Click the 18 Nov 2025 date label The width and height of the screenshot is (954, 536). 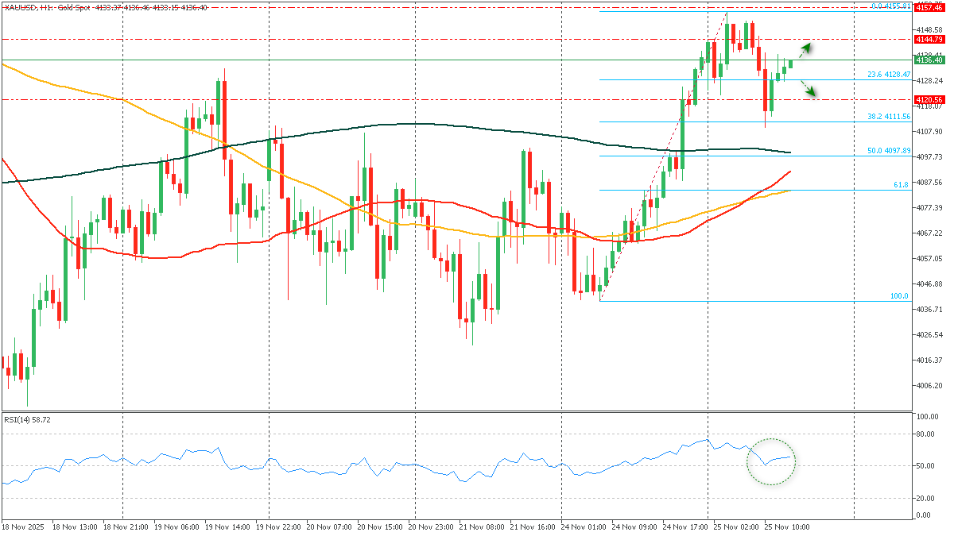tap(22, 526)
